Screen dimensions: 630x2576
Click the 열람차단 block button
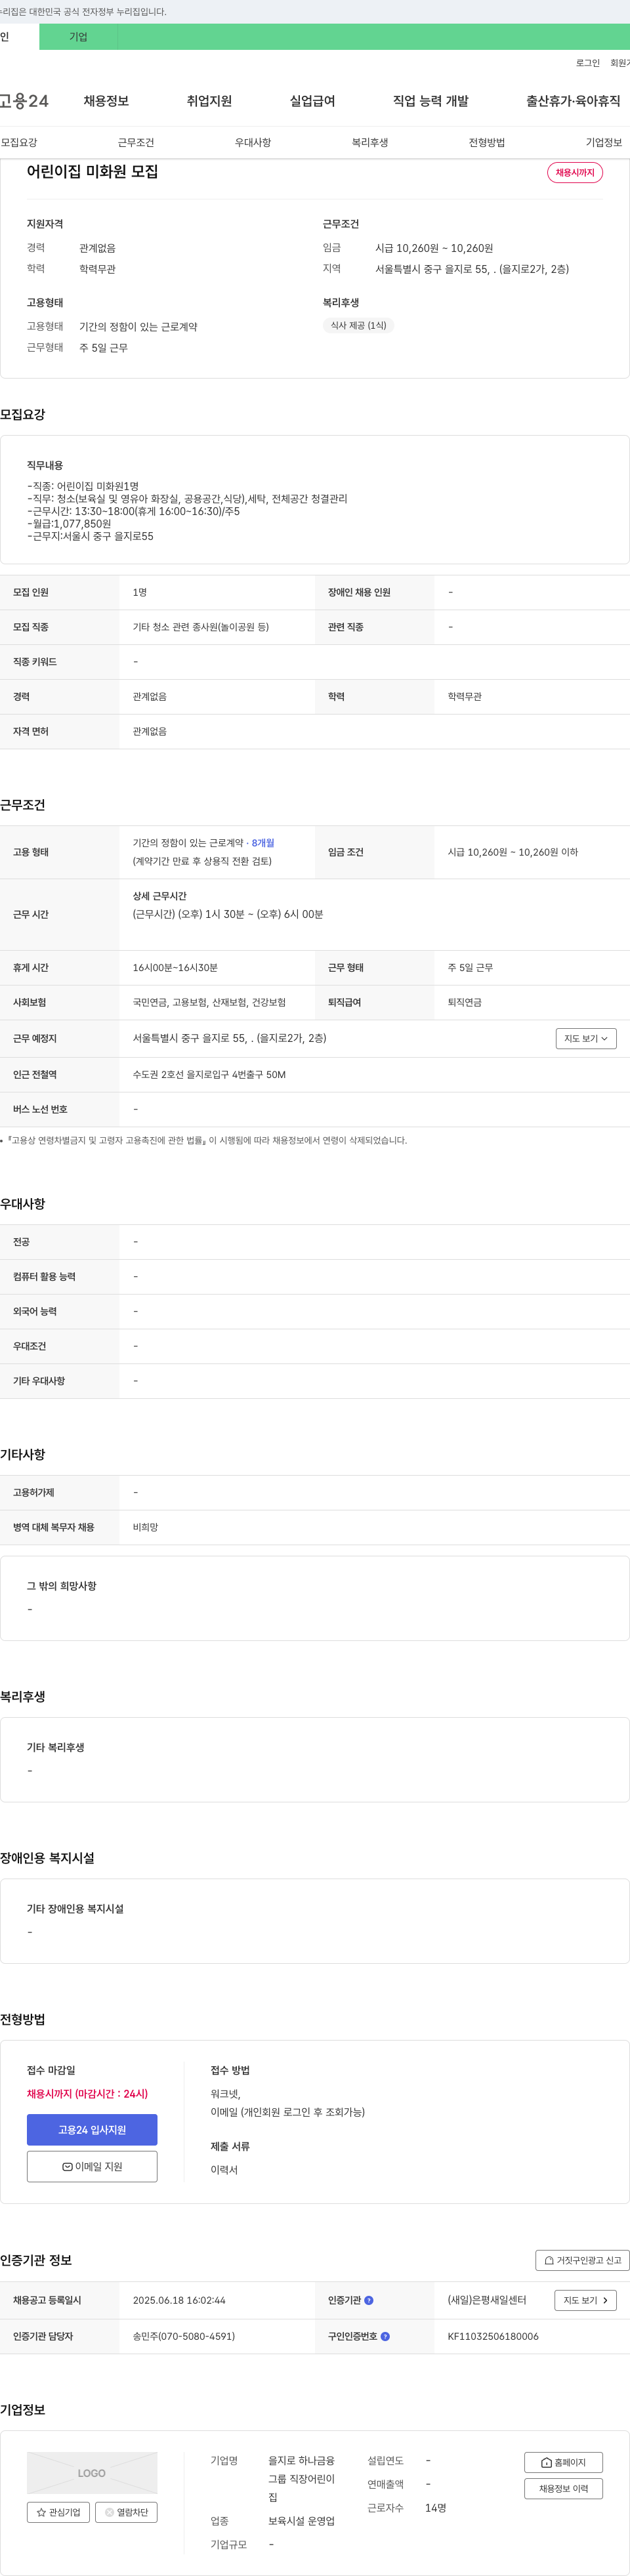point(126,2511)
